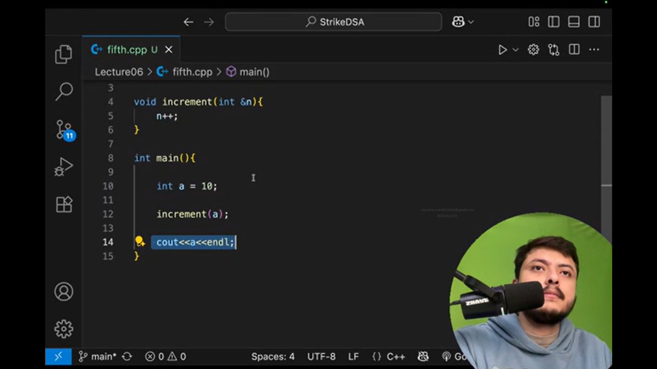The height and width of the screenshot is (369, 657).
Task: Close the fifth.cpp tab
Action: pyautogui.click(x=169, y=50)
